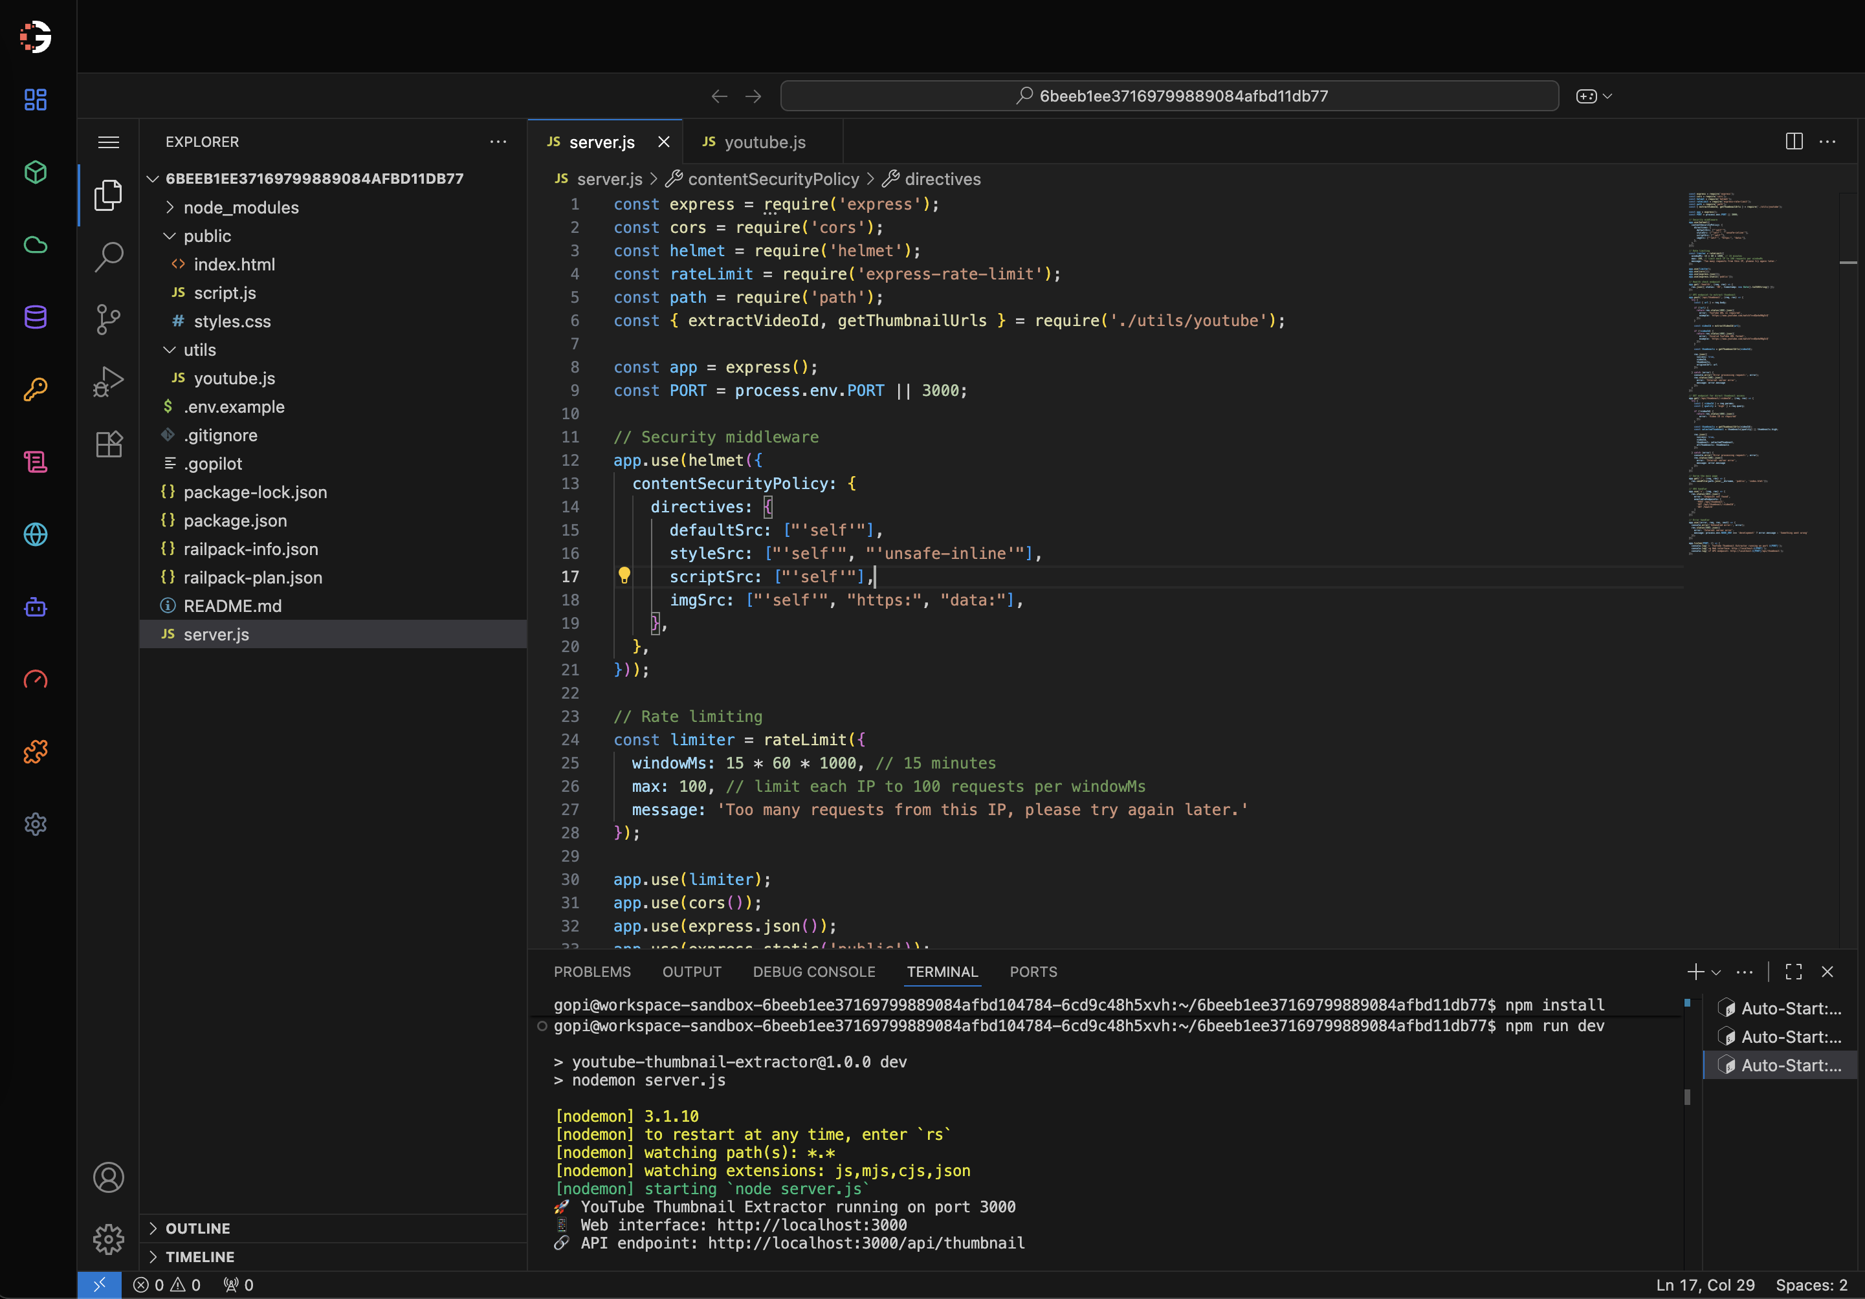Open the red speedometer metrics icon
This screenshot has height=1299, width=1865.
(36, 679)
